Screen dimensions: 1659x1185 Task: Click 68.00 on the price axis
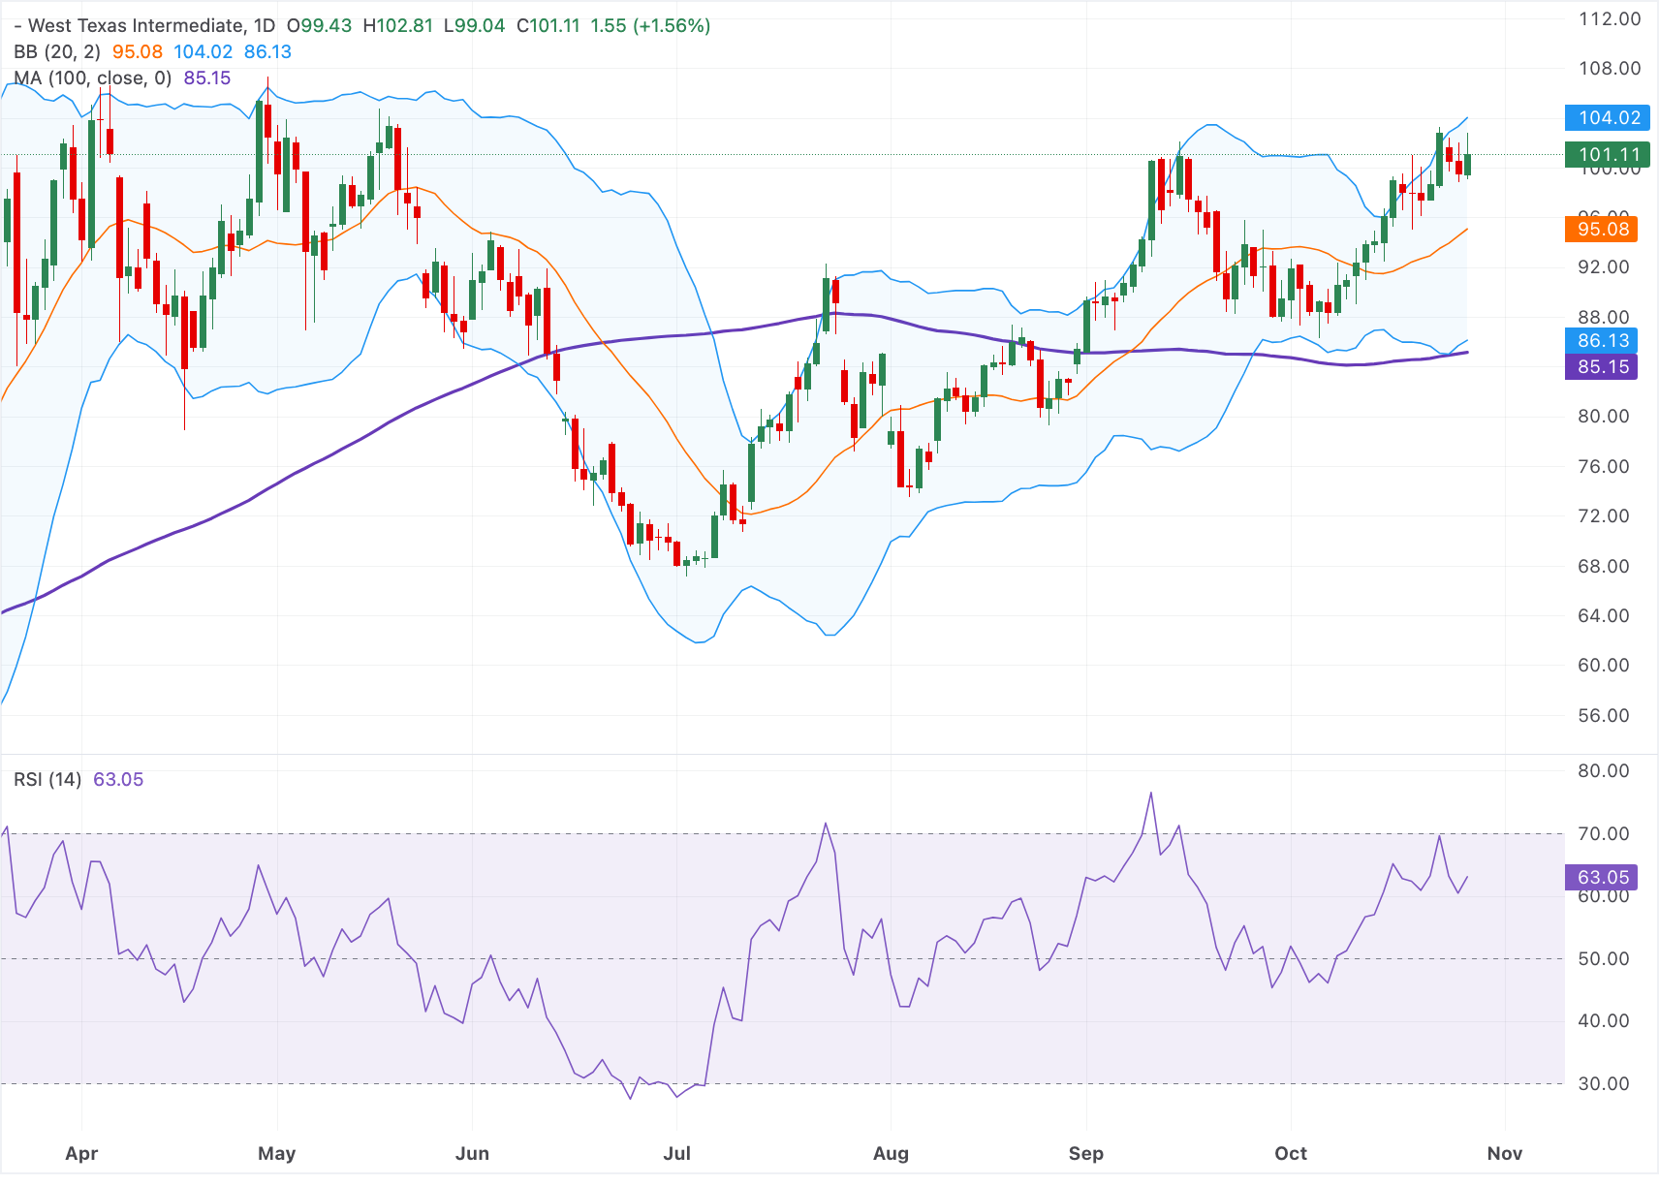(x=1604, y=567)
